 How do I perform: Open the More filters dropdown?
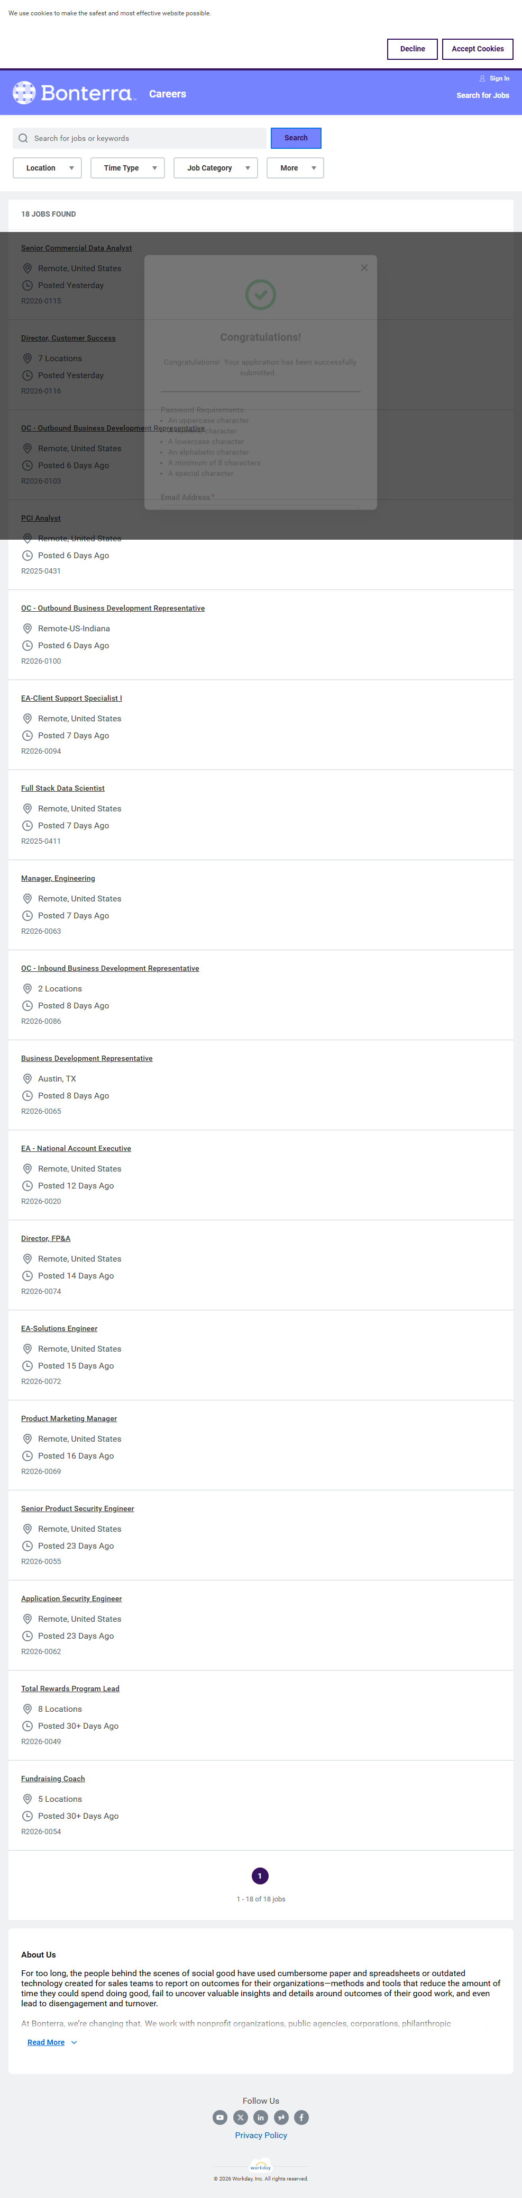pyautogui.click(x=296, y=168)
